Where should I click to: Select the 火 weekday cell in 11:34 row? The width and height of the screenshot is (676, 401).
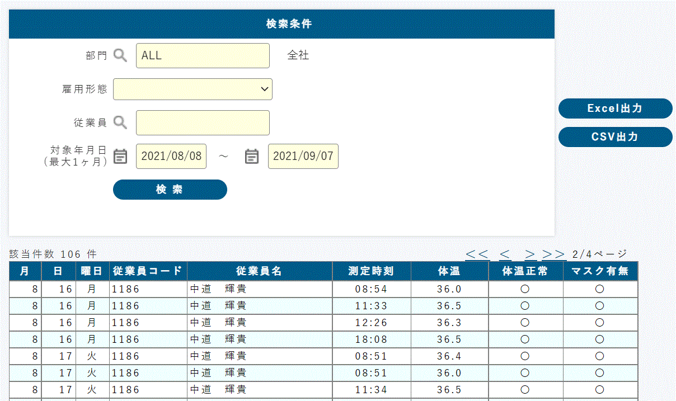pyautogui.click(x=92, y=390)
